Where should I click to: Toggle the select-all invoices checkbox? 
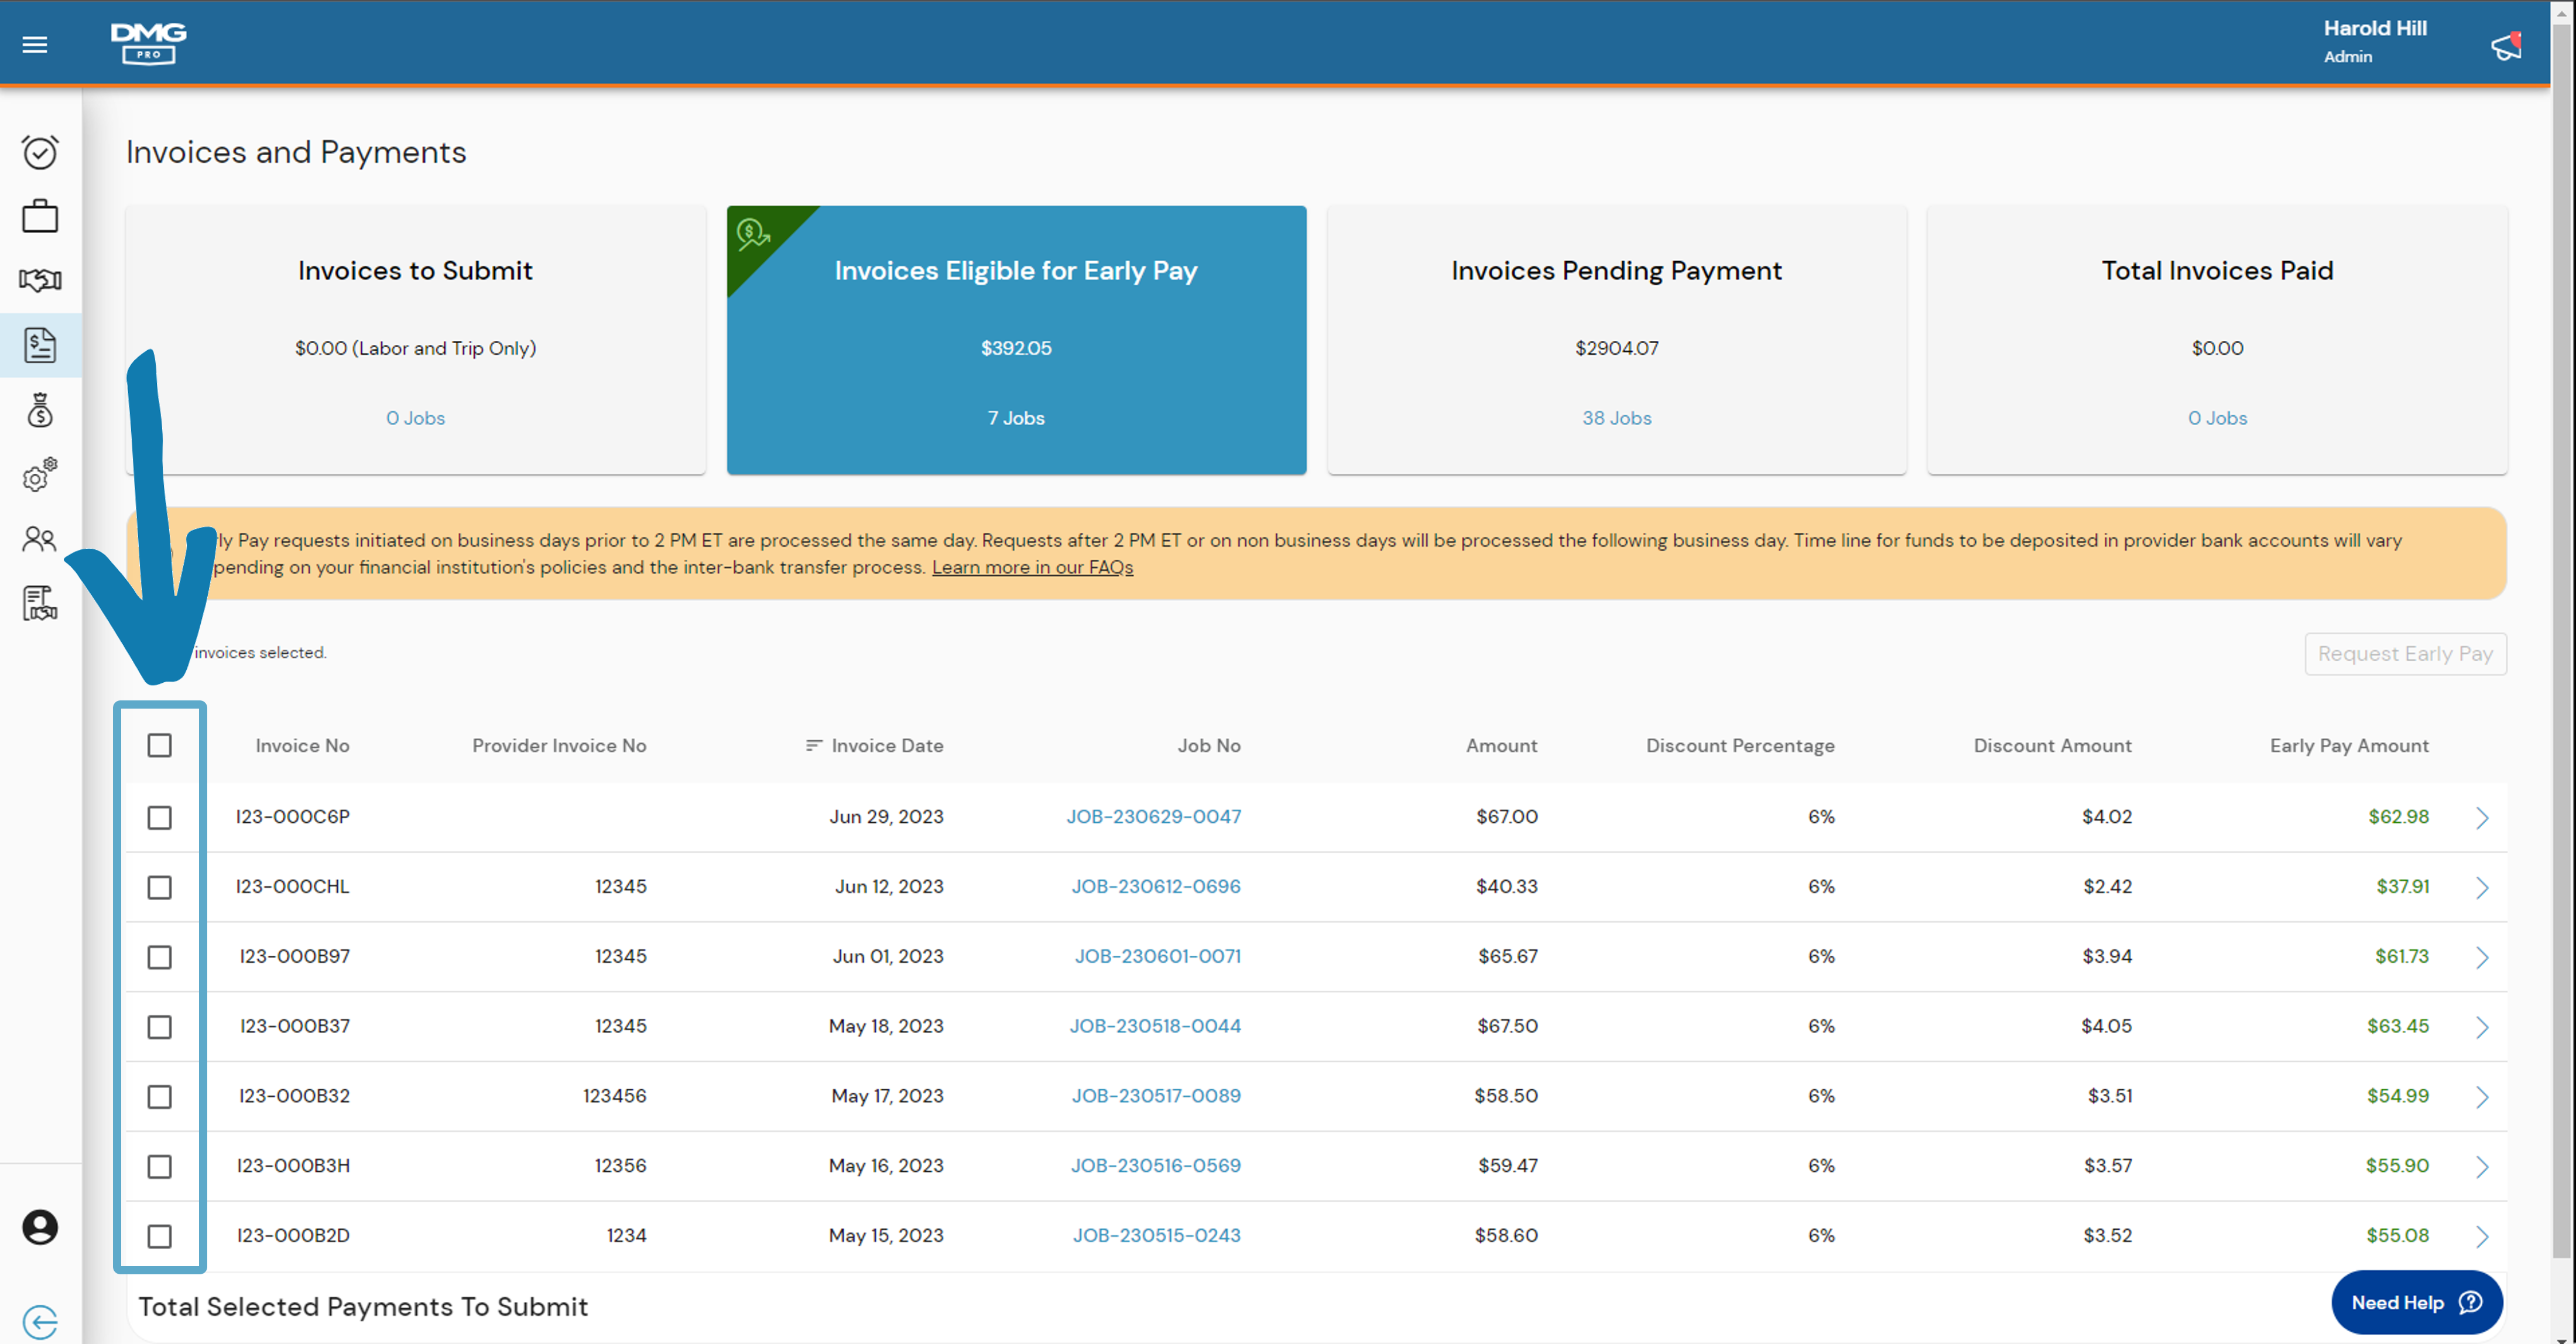coord(160,745)
